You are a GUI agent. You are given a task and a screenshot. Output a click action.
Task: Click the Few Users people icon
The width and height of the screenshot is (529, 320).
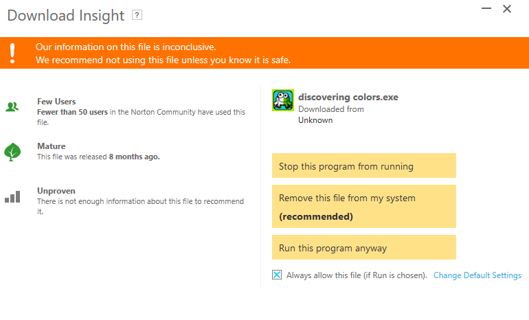[x=12, y=107]
